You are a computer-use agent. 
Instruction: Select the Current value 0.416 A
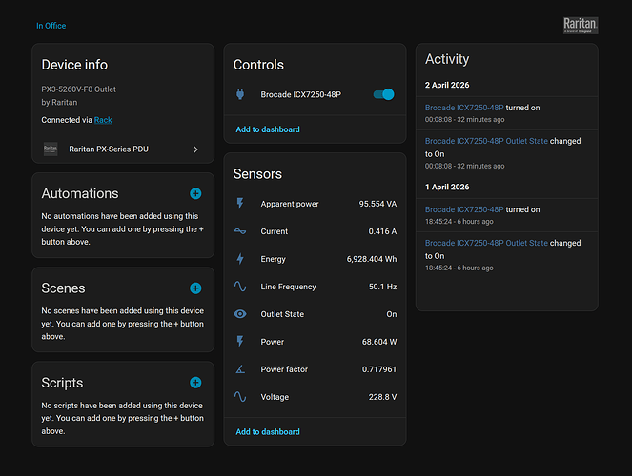(382, 231)
